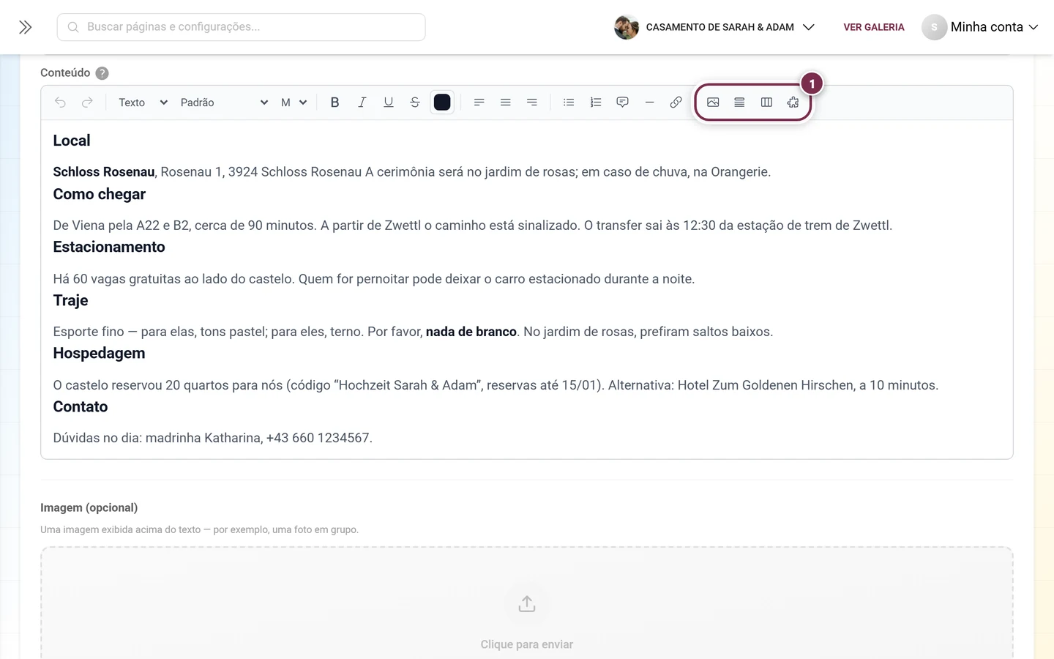Align text to the right
The image size is (1054, 659).
tap(532, 103)
